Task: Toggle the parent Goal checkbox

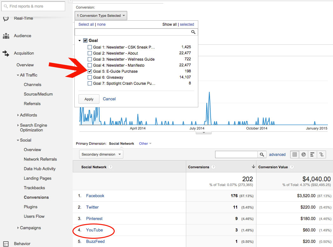Action: [x=85, y=41]
